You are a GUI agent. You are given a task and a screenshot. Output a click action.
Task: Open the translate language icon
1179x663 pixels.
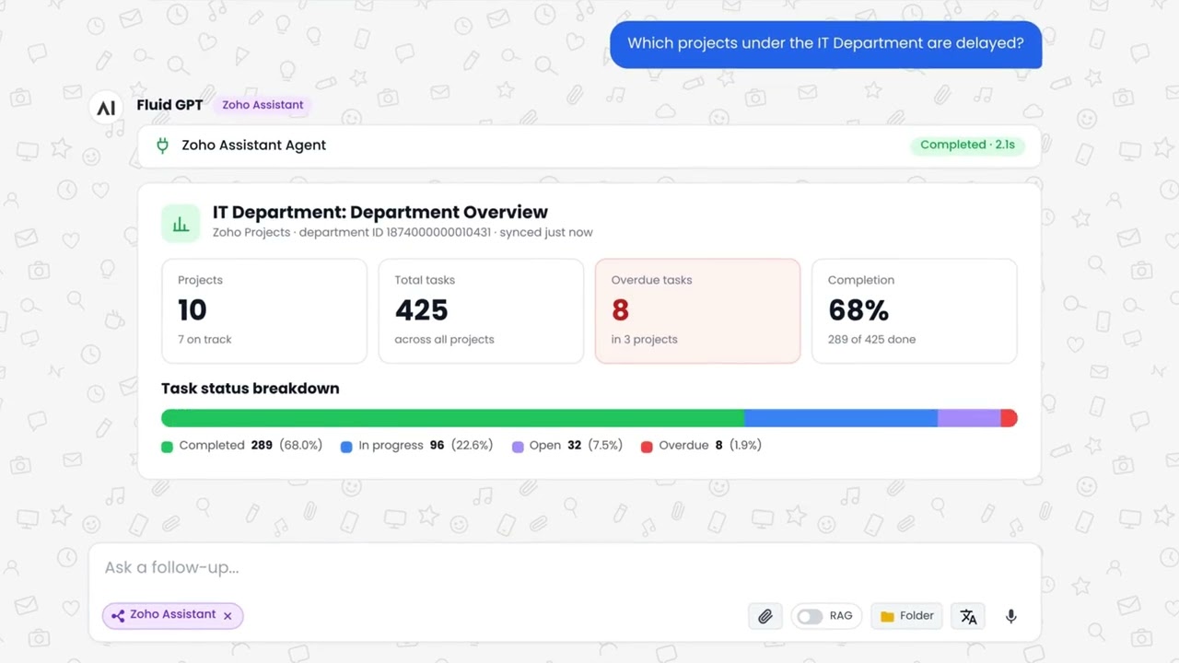tap(968, 616)
